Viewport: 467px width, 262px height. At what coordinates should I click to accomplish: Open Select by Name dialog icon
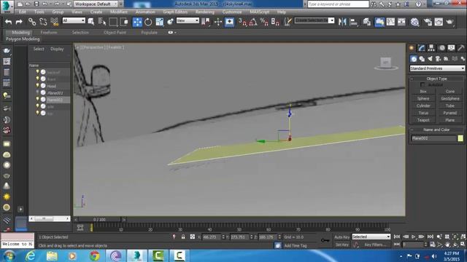point(102,22)
